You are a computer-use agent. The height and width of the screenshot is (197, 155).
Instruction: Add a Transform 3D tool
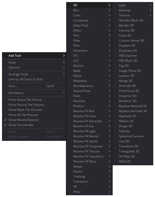pos(133,146)
